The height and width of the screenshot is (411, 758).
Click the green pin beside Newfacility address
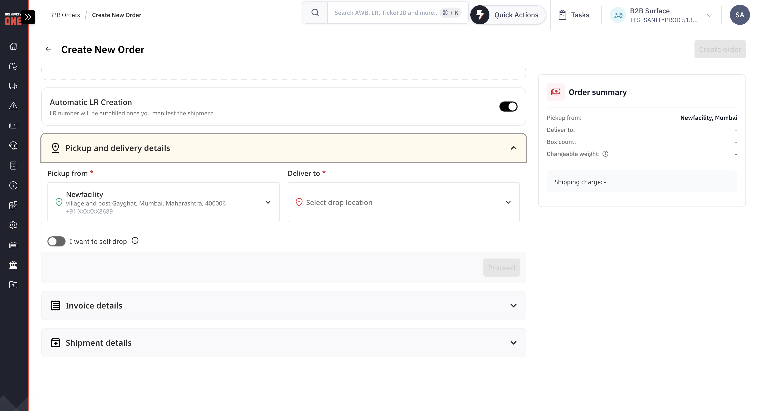coord(59,202)
